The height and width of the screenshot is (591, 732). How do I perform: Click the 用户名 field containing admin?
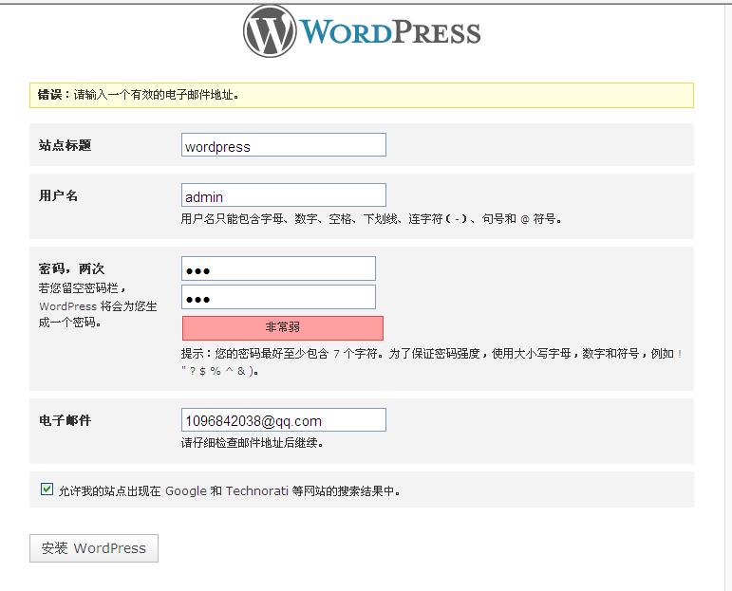click(283, 195)
